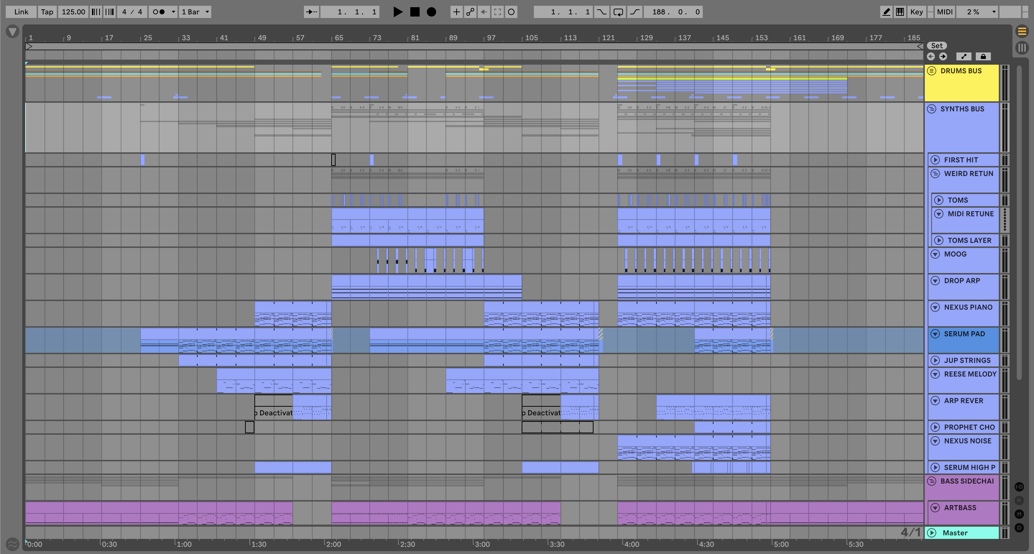Enable Key Map mode

click(917, 11)
